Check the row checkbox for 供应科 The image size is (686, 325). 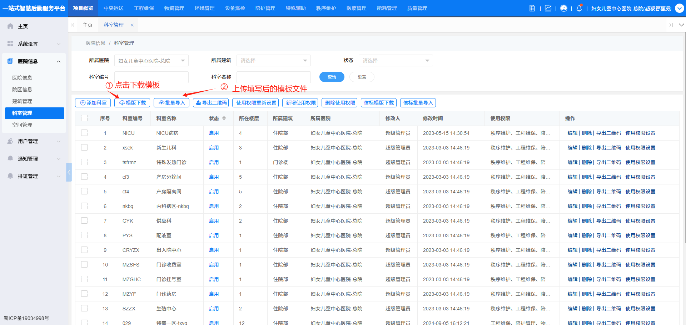pyautogui.click(x=84, y=220)
